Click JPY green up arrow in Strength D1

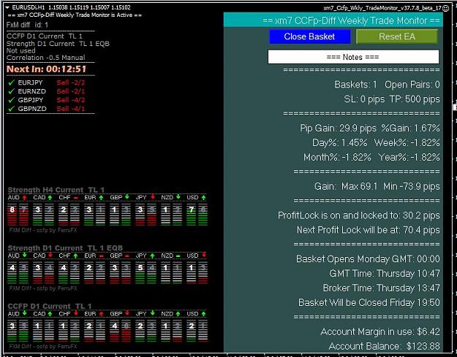[x=152, y=256]
